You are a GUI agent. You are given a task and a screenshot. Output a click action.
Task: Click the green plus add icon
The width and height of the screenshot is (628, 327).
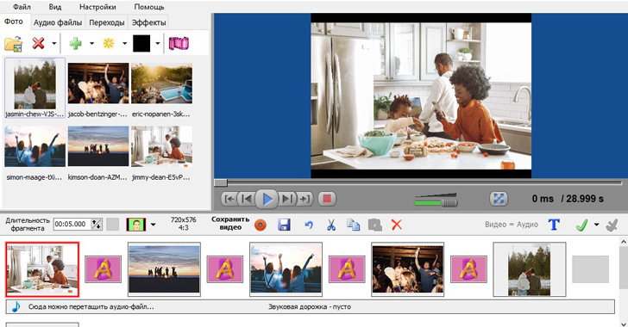click(75, 43)
